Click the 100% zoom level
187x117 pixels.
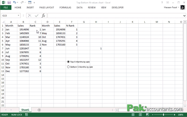point(181,115)
